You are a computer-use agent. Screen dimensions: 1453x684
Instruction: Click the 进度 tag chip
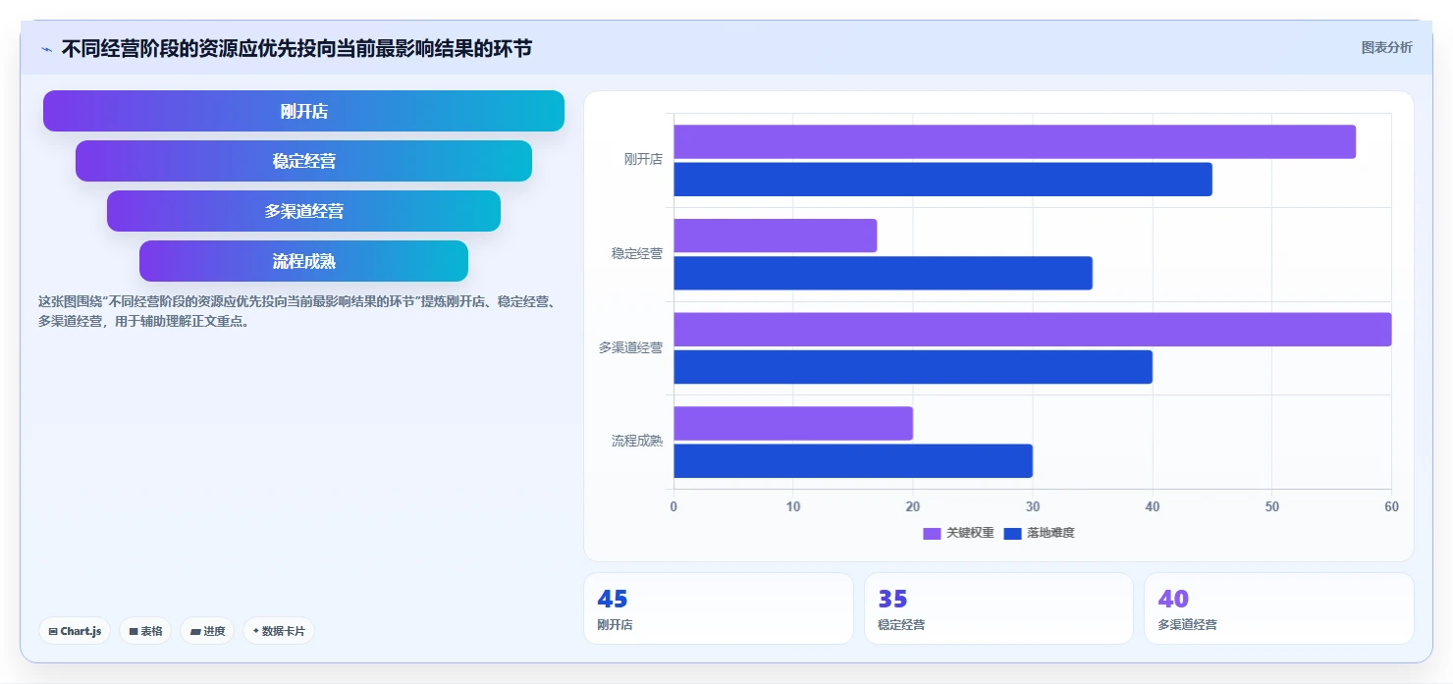tap(207, 631)
